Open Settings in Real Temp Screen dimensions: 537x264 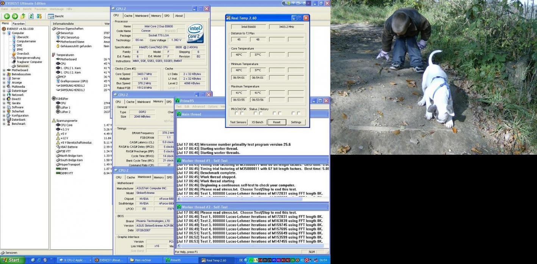(x=296, y=122)
